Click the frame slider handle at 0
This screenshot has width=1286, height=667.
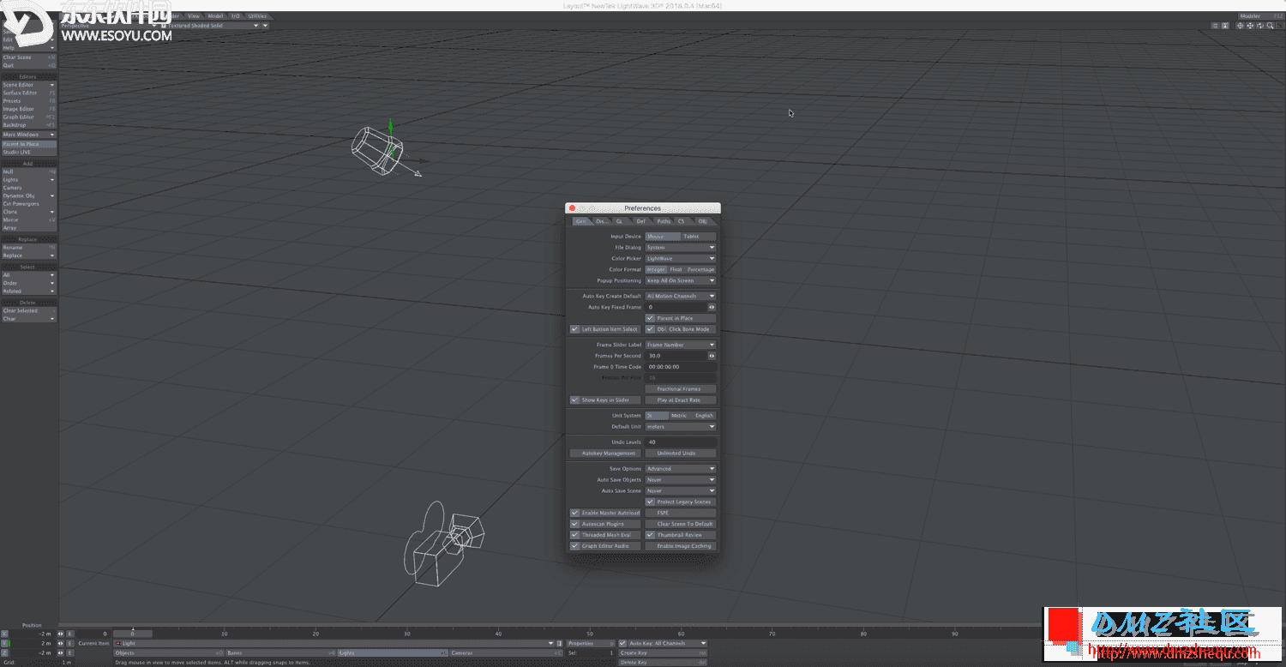pyautogui.click(x=133, y=634)
